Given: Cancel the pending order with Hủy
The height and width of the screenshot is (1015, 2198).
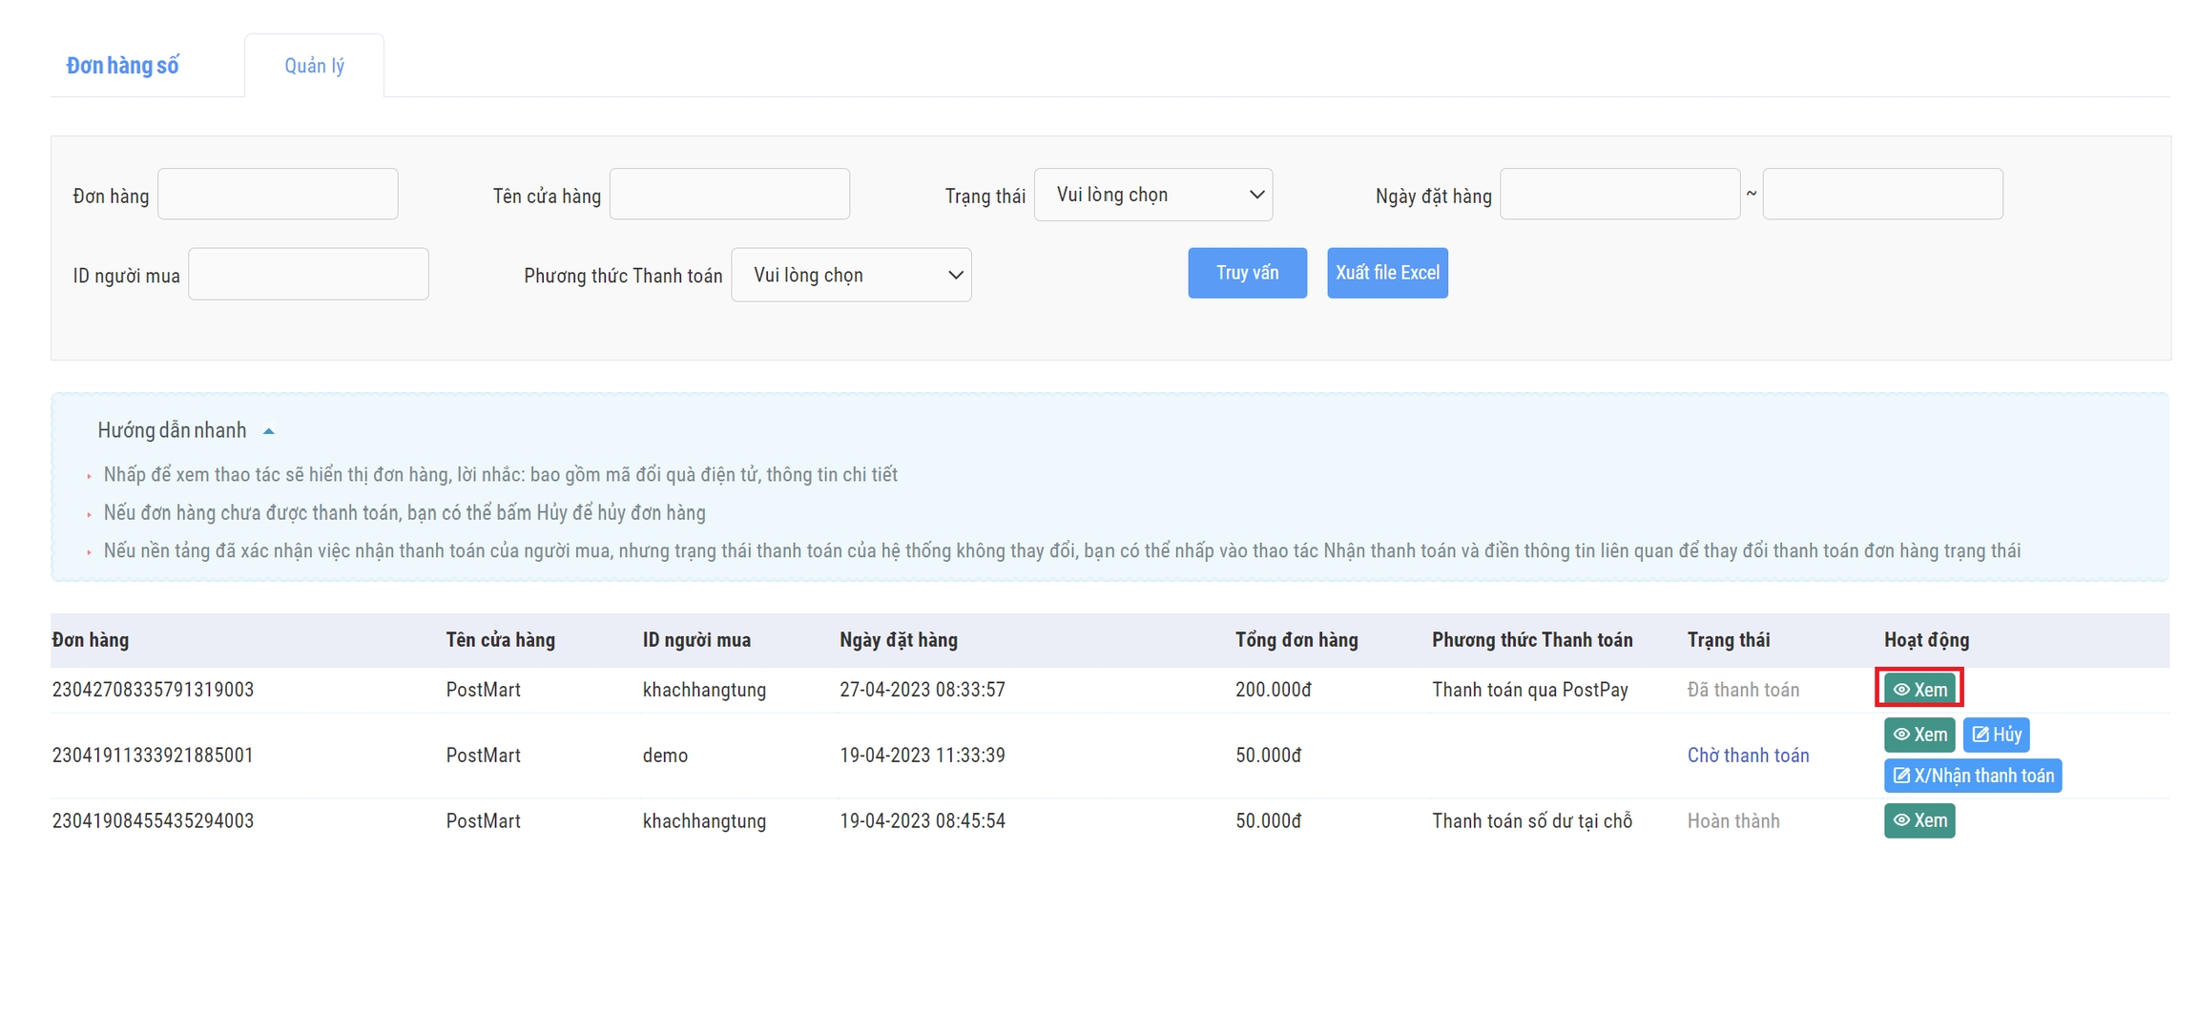Looking at the screenshot, I should pos(1996,735).
